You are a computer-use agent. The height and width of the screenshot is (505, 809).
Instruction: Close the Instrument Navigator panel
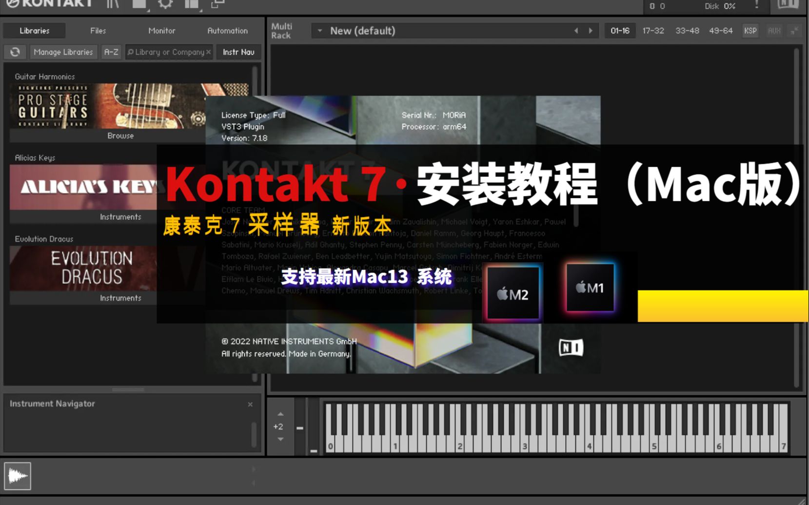[x=250, y=404]
